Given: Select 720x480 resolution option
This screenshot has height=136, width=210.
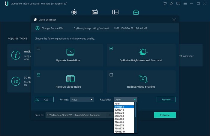Looking at the screenshot, I should [124, 122].
